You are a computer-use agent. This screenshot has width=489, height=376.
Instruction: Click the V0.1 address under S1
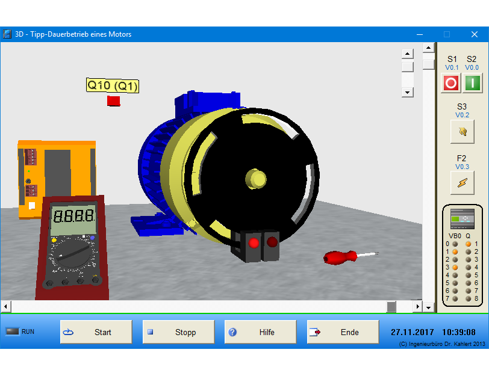[452, 67]
